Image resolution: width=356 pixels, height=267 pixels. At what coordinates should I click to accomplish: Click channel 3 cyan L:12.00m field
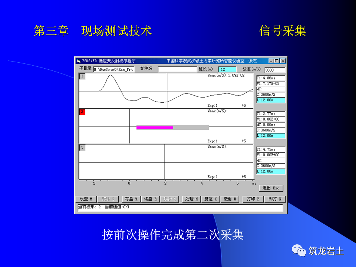tap(271, 171)
